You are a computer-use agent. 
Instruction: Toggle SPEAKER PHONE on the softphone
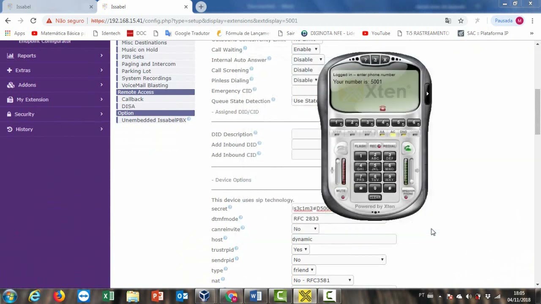tap(408, 193)
